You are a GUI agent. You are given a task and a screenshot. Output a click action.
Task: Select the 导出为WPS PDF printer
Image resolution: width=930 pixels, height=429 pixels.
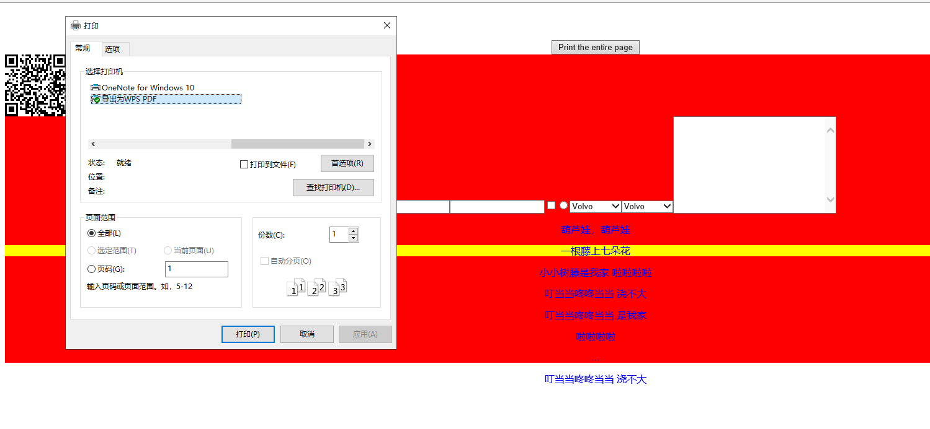click(129, 99)
